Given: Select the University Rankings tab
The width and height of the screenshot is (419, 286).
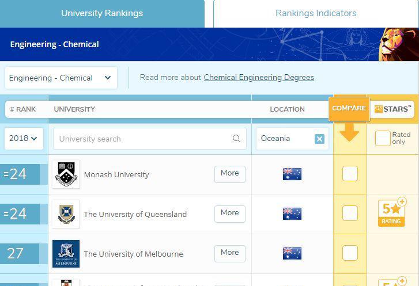Looking at the screenshot, I should point(102,13).
